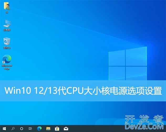
Task: Open the sk user folder icon
Action: (x=7, y=6)
